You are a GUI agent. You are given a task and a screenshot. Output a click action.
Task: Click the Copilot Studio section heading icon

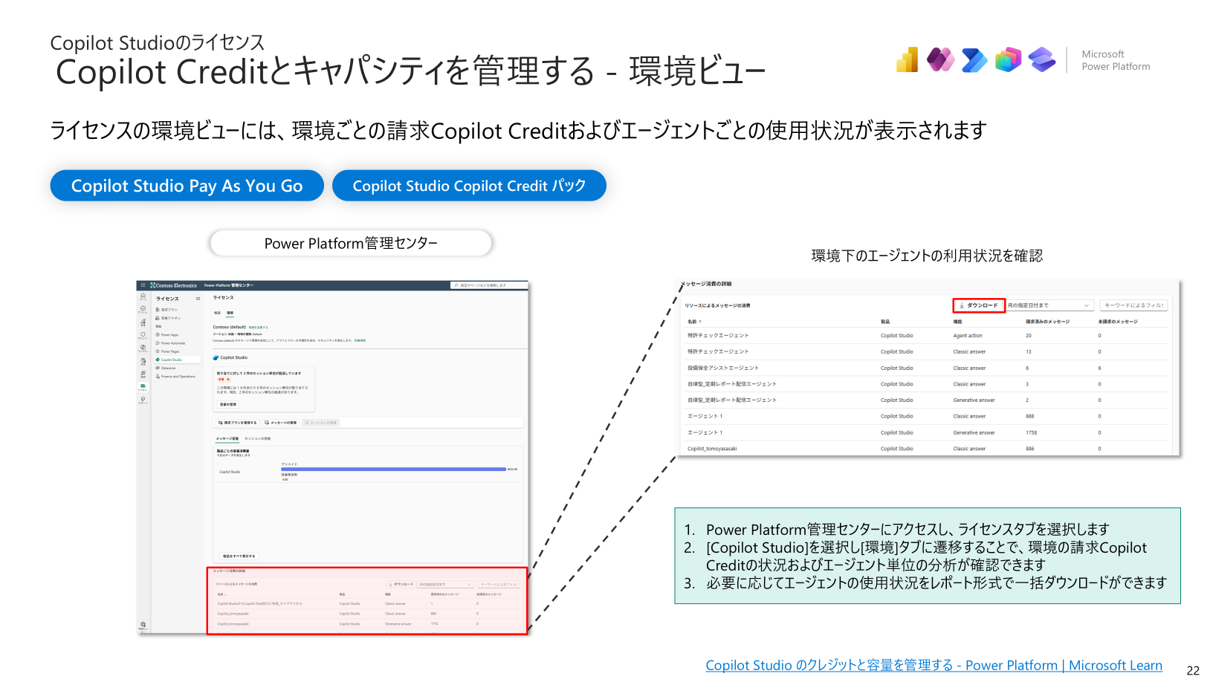[216, 357]
